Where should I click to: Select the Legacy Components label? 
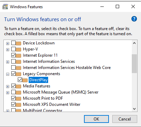pos(41,74)
